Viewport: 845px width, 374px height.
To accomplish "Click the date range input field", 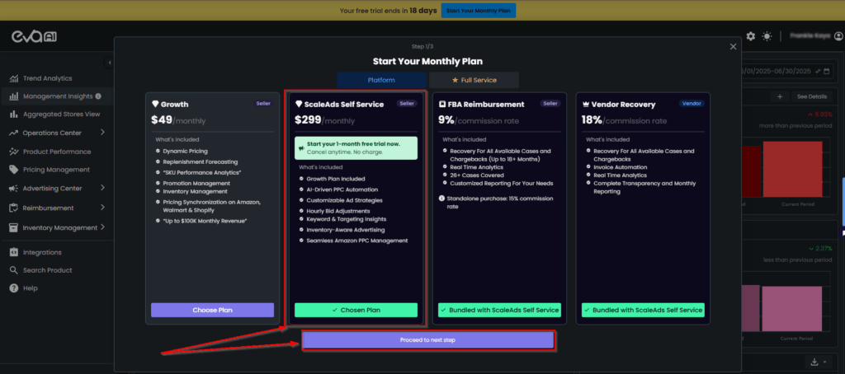I will (x=786, y=71).
